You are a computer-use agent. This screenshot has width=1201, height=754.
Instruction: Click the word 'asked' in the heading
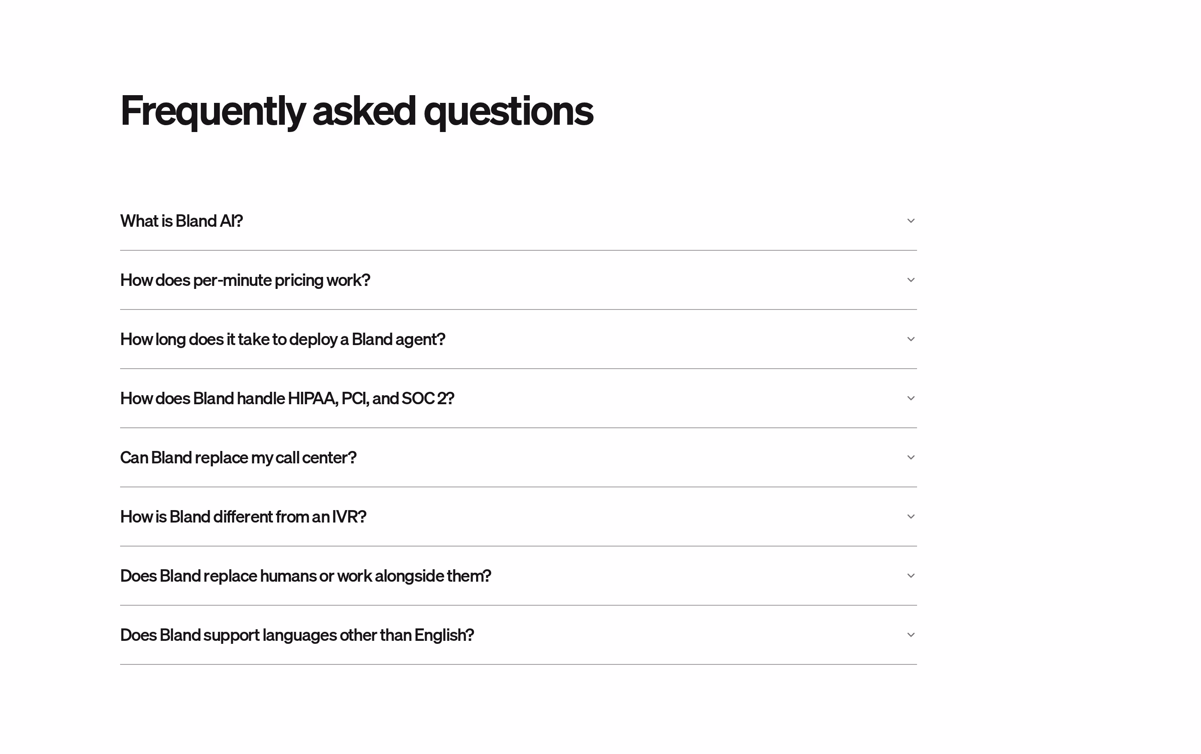coord(364,111)
